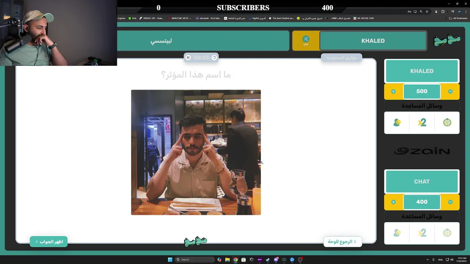Click the Zain sponsor logo

tap(422, 151)
